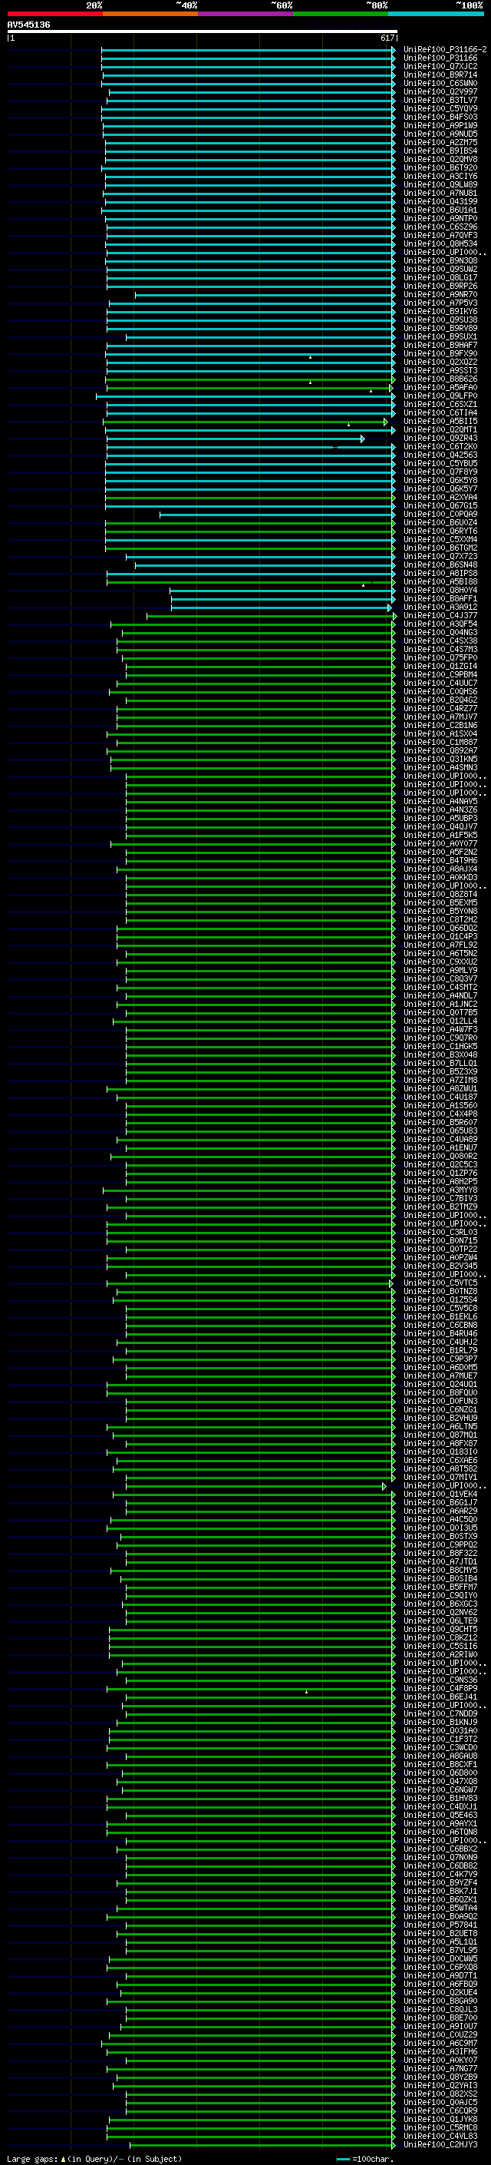Click the cyan alignment bar for A9NR70
The image size is (491, 2165).
point(265,295)
